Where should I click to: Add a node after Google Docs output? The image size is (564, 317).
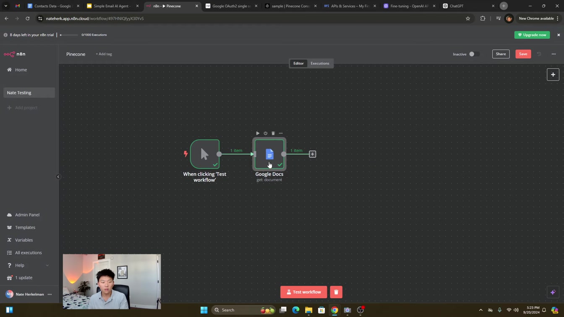[x=313, y=154]
